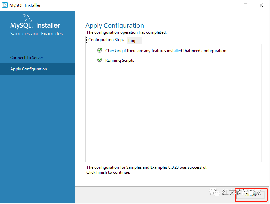The width and height of the screenshot is (270, 204).
Task: Click the Apply Configuration heading
Action: click(115, 25)
